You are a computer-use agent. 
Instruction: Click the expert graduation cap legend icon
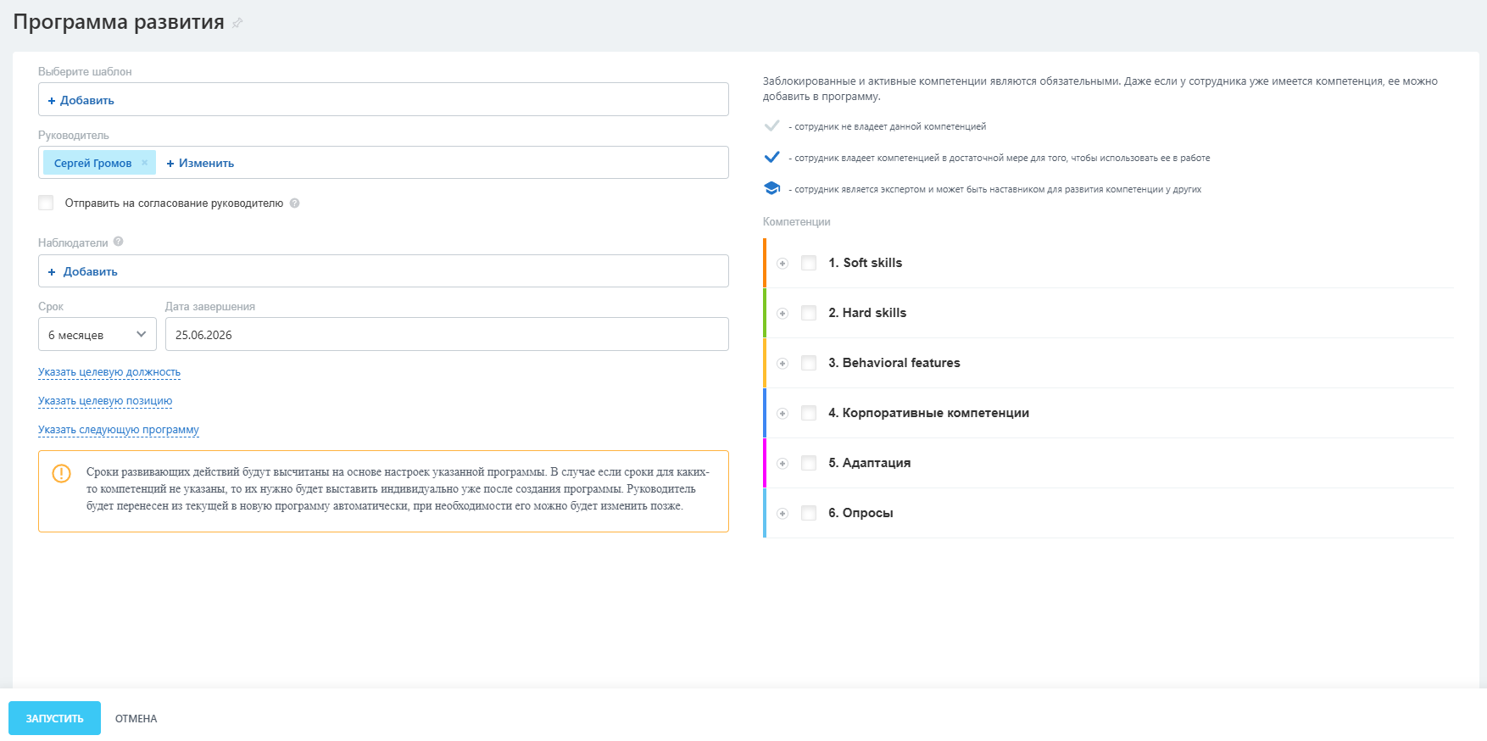click(771, 188)
